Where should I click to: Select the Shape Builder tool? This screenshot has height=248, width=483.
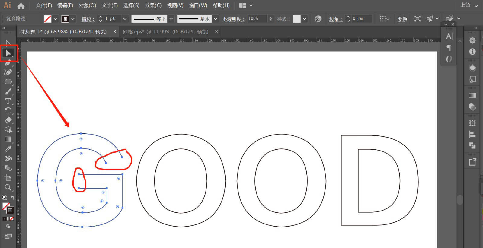(8, 130)
